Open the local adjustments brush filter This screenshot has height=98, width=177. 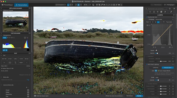171,12
